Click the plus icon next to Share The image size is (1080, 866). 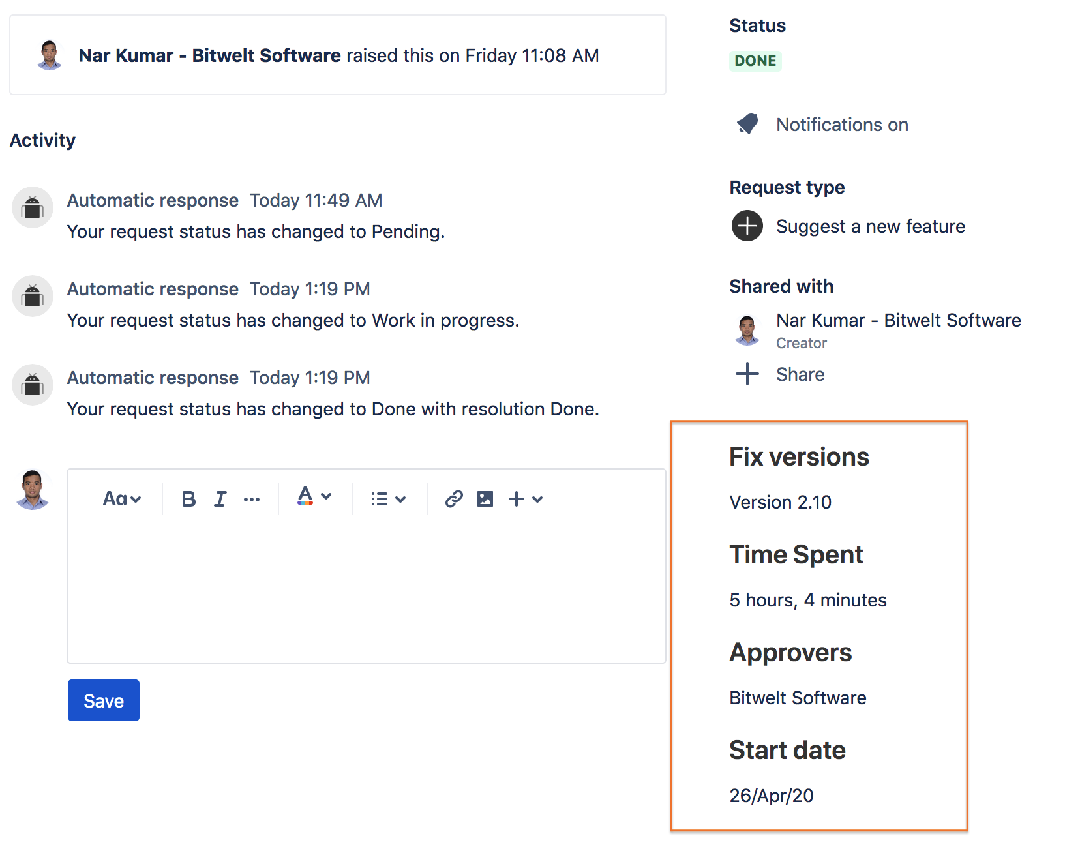click(747, 374)
